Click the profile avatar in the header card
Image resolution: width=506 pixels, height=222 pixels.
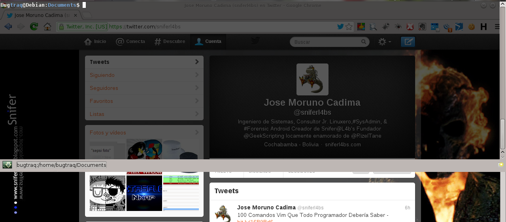(x=312, y=79)
